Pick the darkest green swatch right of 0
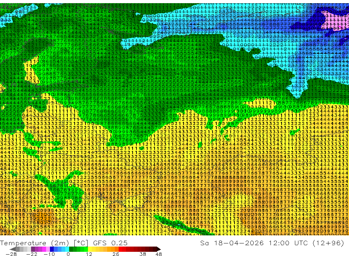 71,249
